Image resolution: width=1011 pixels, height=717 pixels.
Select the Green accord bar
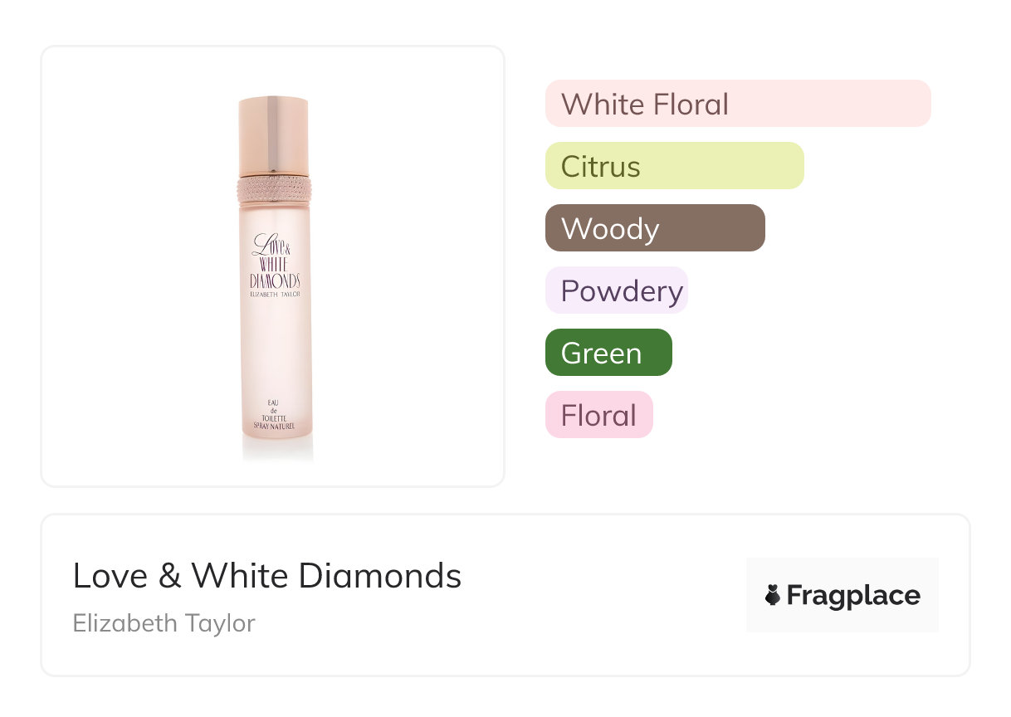coord(608,353)
